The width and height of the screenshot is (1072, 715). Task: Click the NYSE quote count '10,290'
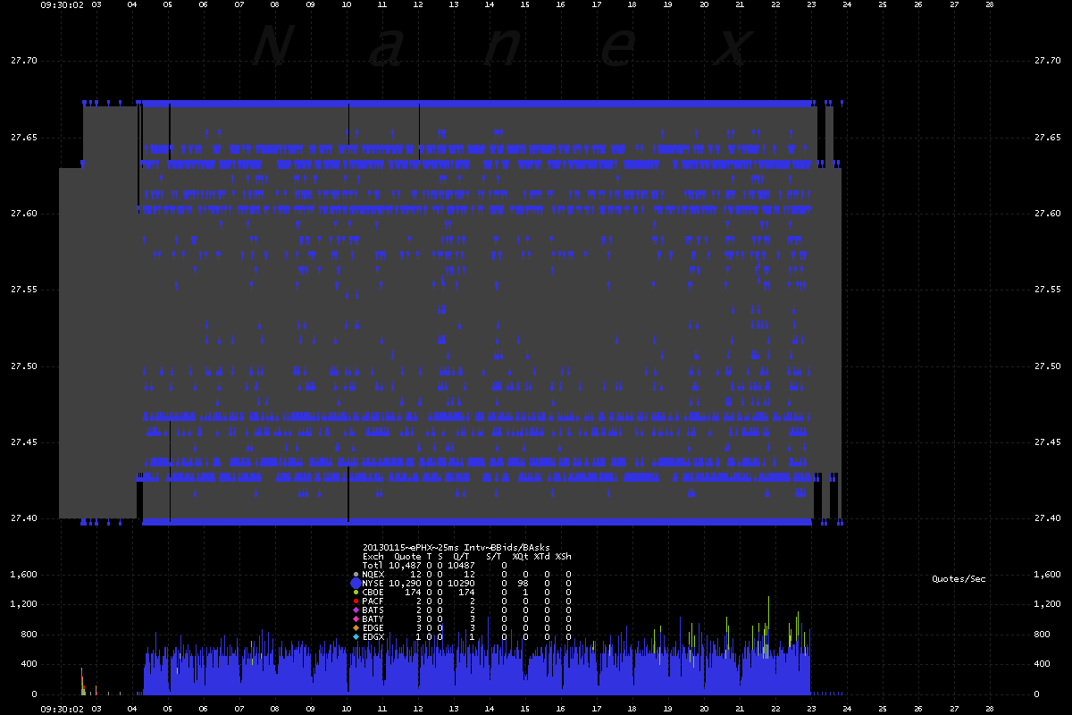pyautogui.click(x=405, y=583)
